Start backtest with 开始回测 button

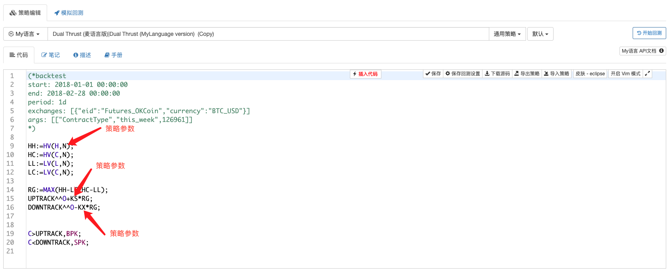(649, 33)
